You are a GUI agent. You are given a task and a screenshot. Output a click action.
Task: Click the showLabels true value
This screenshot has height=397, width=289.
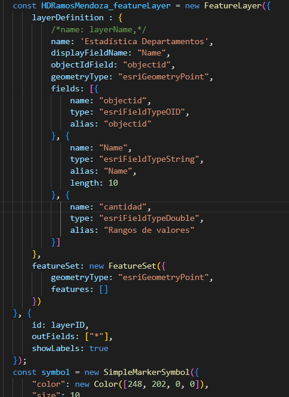tap(99, 349)
